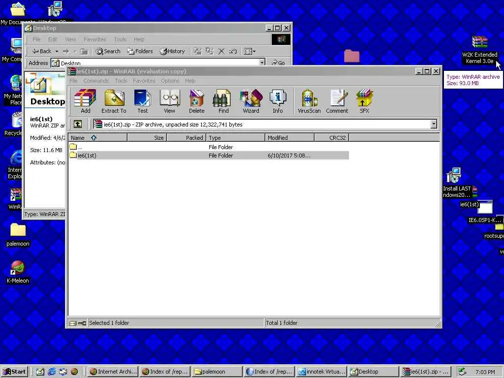This screenshot has width=504, height=378.
Task: Sort by the Modified column header
Action: [289, 138]
